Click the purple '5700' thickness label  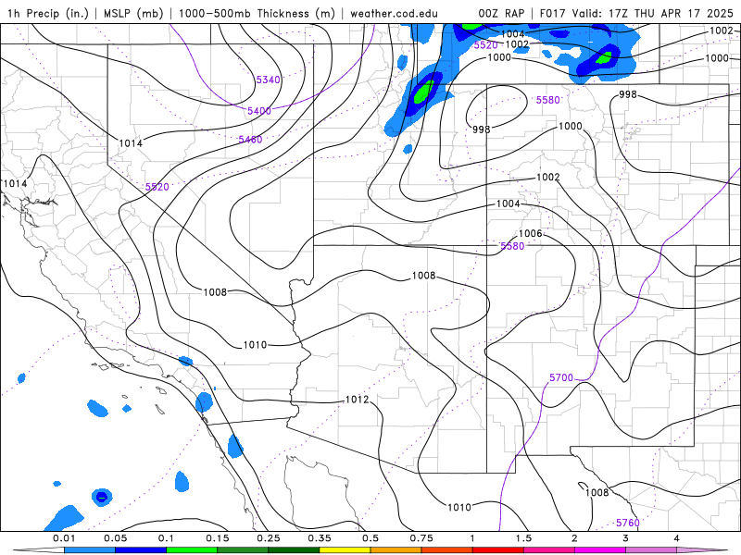point(561,377)
